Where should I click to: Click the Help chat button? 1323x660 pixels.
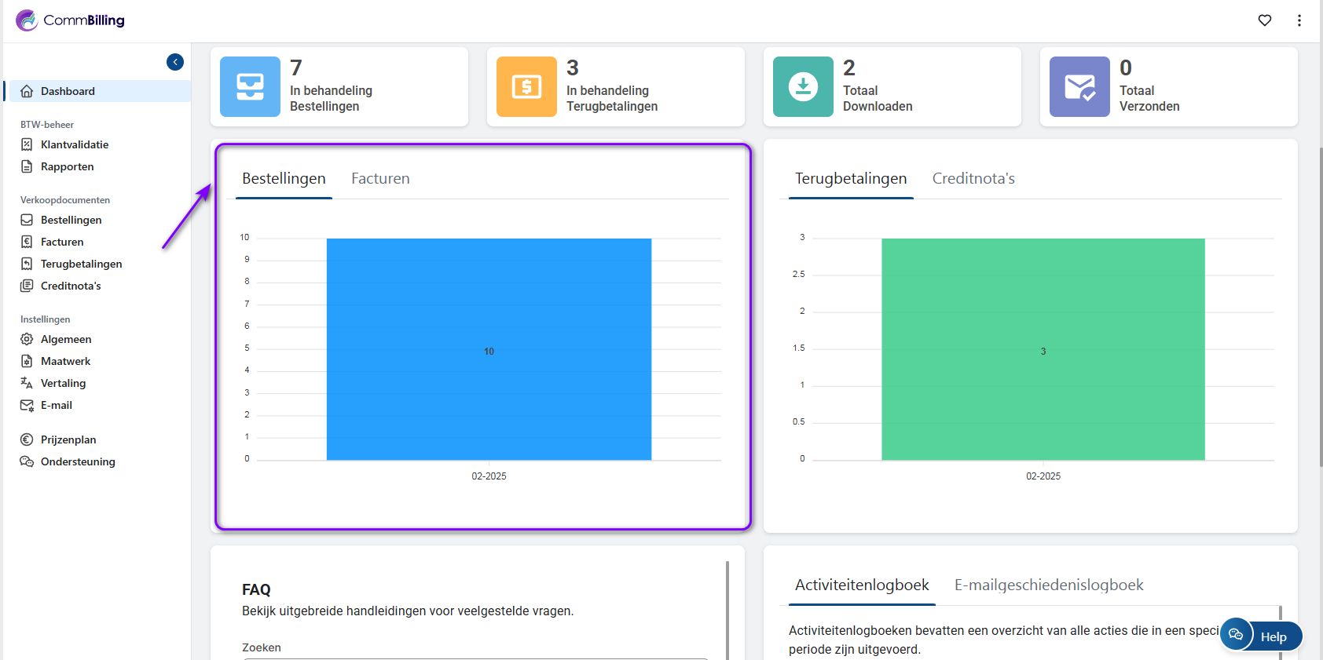(1262, 636)
